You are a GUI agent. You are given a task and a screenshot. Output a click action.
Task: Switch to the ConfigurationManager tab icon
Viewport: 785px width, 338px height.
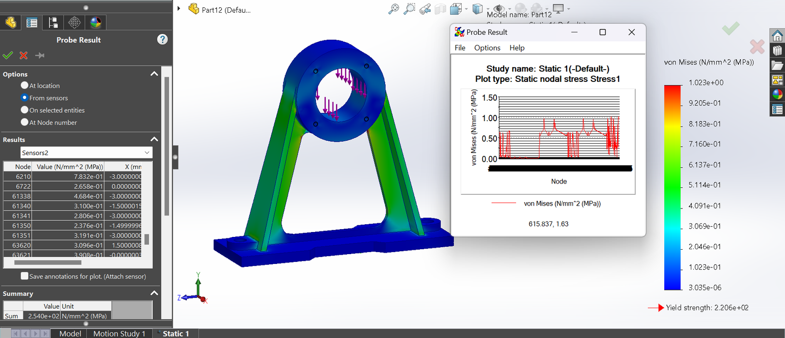click(x=53, y=23)
